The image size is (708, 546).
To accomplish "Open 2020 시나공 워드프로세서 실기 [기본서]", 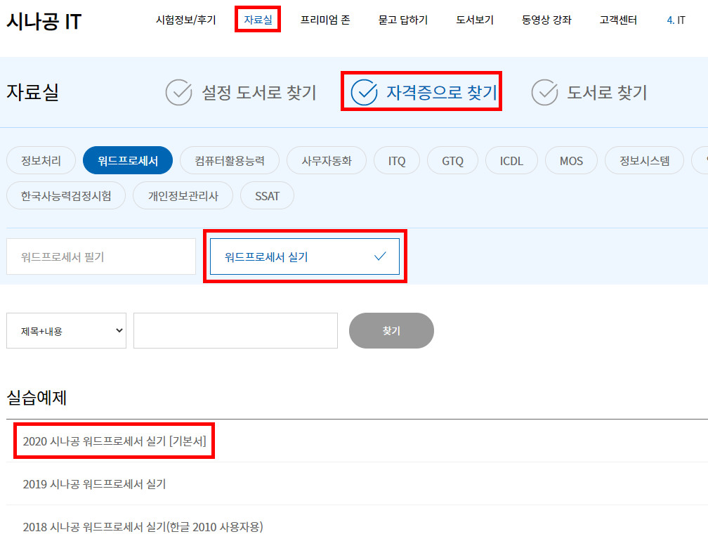I will coord(114,441).
